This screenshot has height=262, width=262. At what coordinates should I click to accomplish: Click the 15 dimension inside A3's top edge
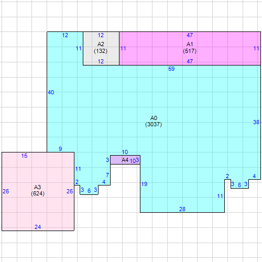click(x=24, y=156)
